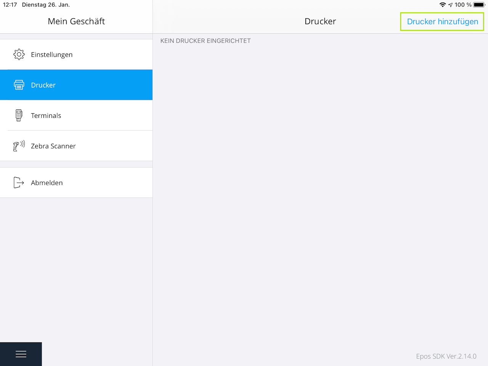Open the Einstellungen menu entry
The width and height of the screenshot is (488, 366).
coord(76,55)
